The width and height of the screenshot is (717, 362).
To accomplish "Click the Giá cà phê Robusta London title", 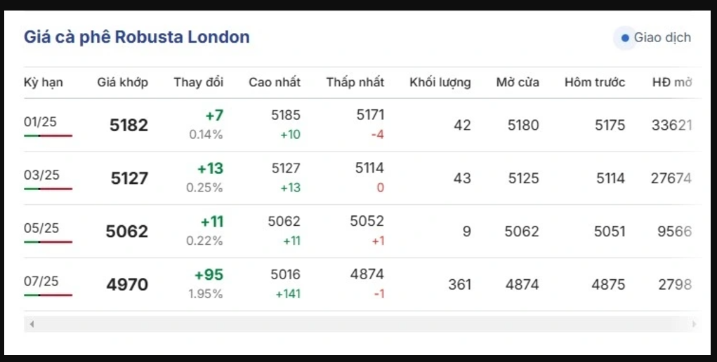I will coord(137,37).
